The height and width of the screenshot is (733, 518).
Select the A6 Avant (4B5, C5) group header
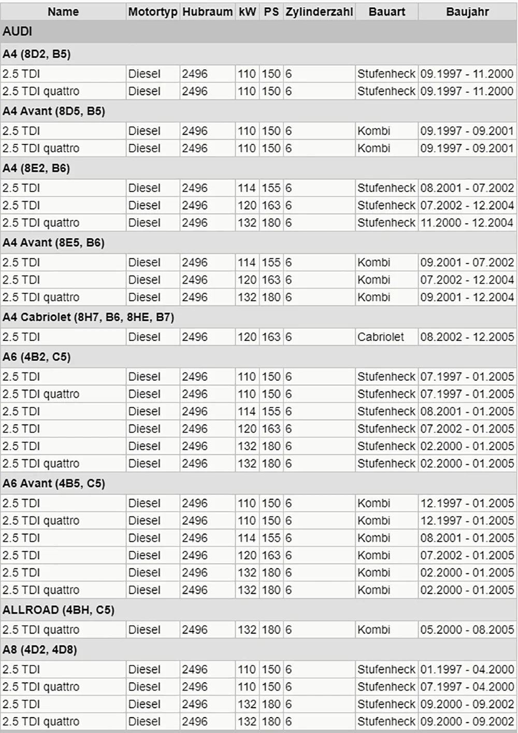click(x=258, y=483)
